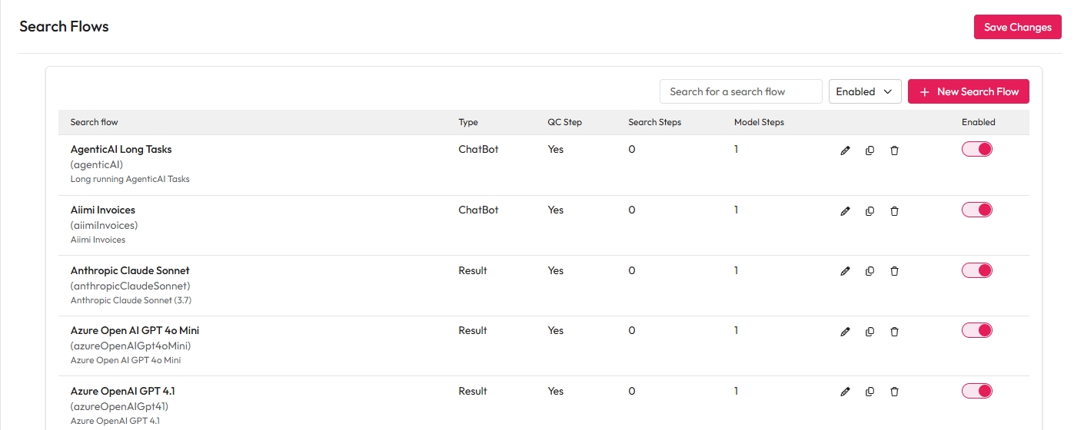Switch off Anthropic Claude Sonnet enabled toggle
1084x430 pixels.
[x=977, y=270]
